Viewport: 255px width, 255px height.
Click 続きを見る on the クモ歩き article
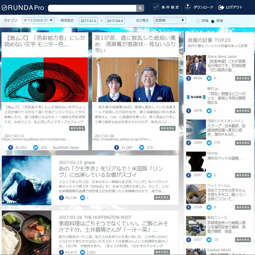pyautogui.click(x=162, y=198)
